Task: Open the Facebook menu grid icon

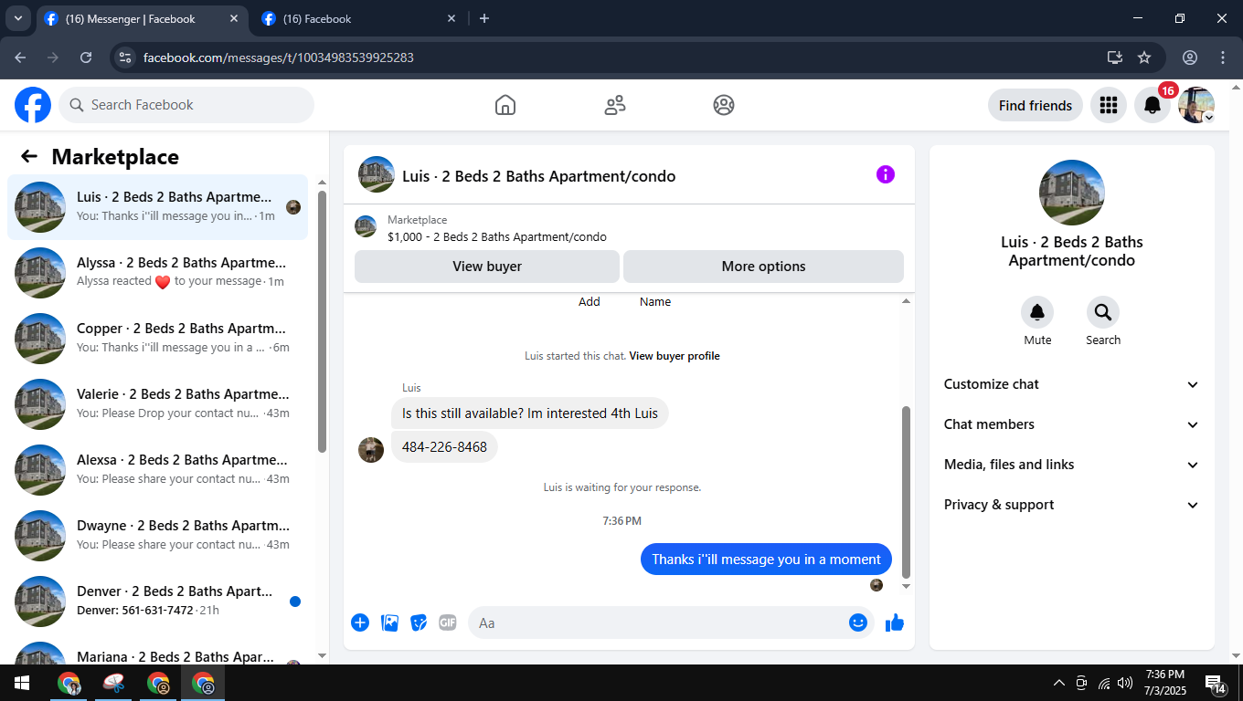Action: [x=1109, y=105]
